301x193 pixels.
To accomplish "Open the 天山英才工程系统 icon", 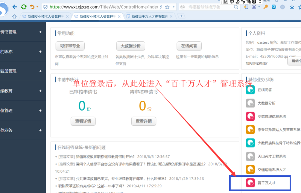I will tap(250, 156).
